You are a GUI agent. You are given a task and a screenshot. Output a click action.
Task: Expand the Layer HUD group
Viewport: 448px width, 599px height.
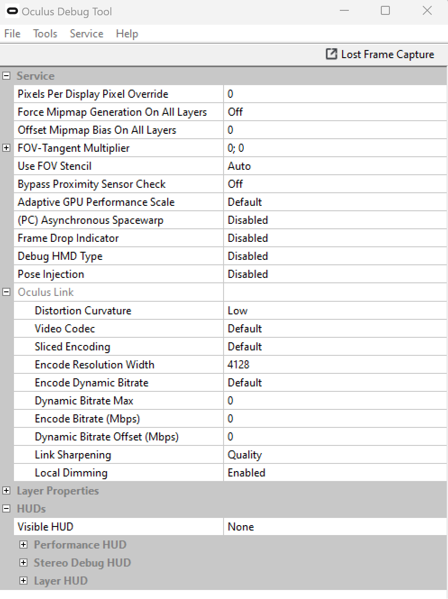point(23,581)
